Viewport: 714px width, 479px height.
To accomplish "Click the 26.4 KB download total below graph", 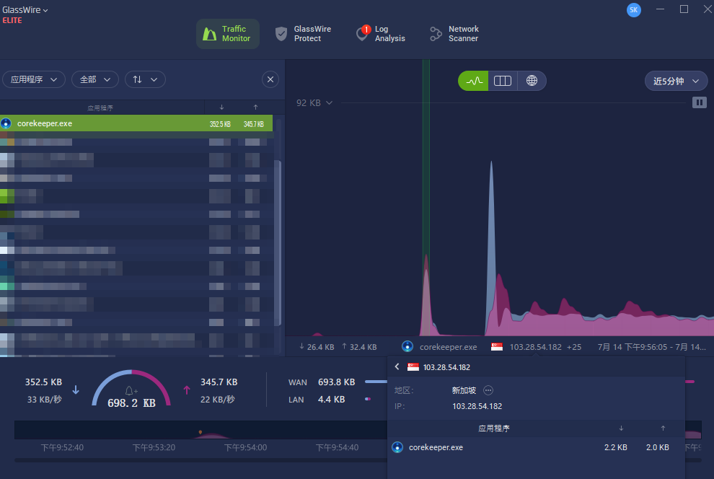I will pos(317,347).
